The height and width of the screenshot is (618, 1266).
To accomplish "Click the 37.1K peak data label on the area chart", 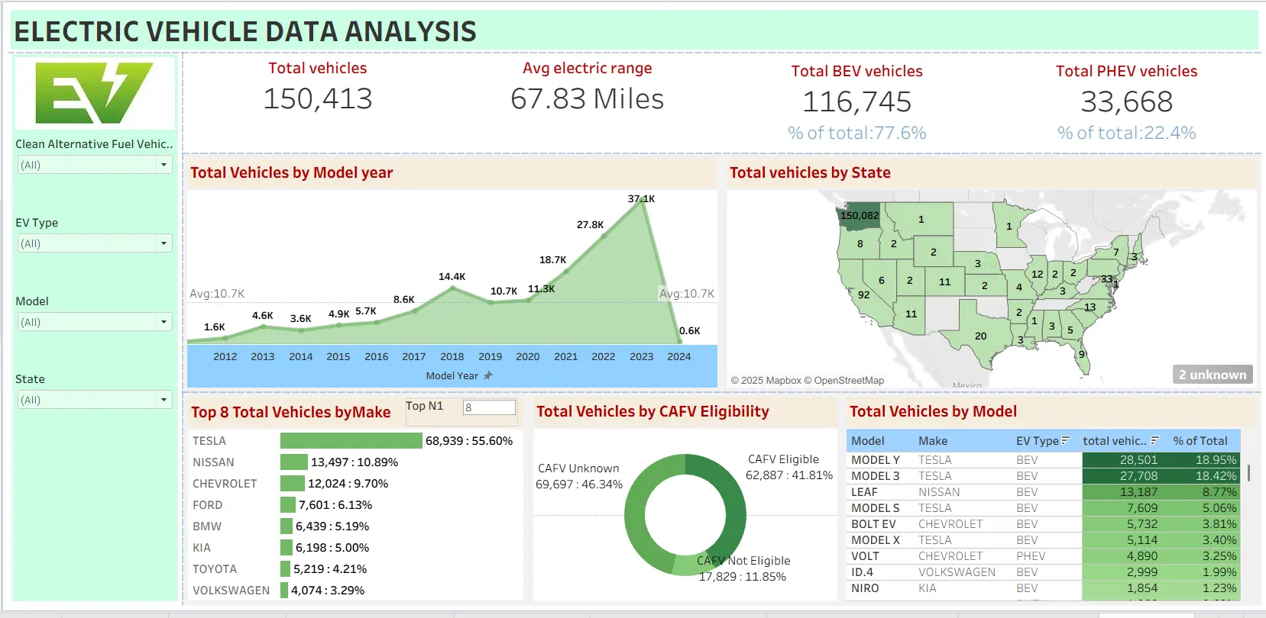I will click(x=641, y=199).
